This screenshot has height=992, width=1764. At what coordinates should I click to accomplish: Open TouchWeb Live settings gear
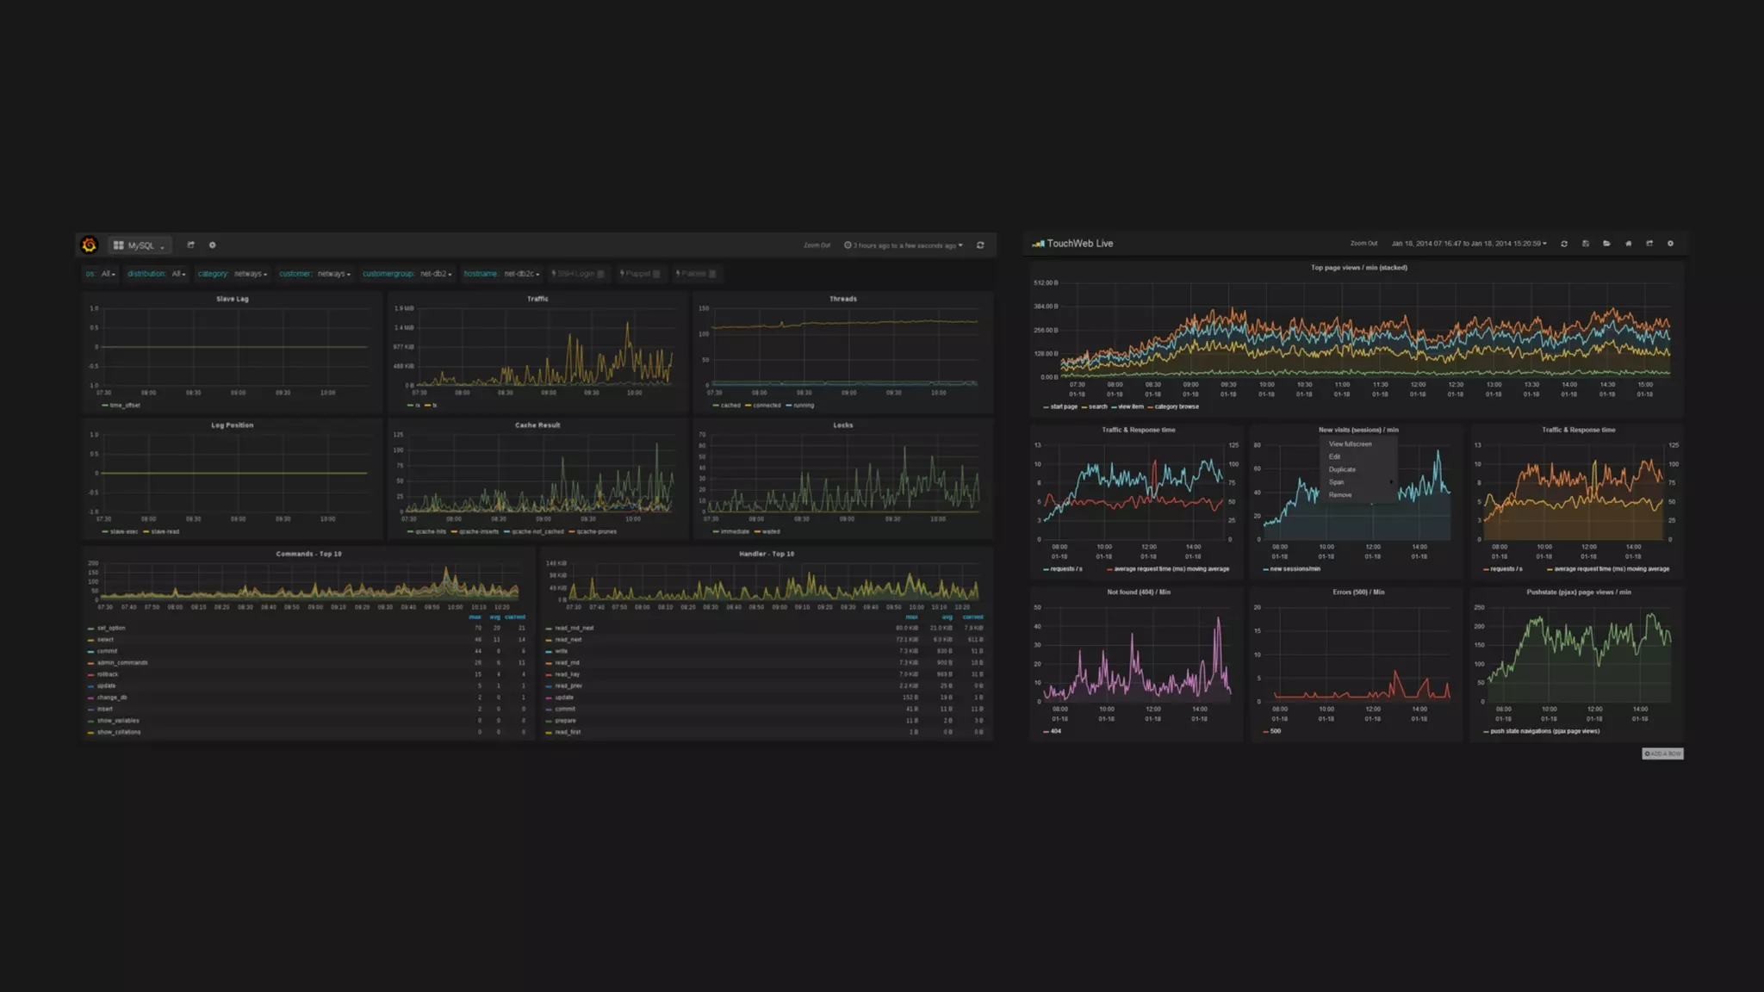tap(1670, 244)
